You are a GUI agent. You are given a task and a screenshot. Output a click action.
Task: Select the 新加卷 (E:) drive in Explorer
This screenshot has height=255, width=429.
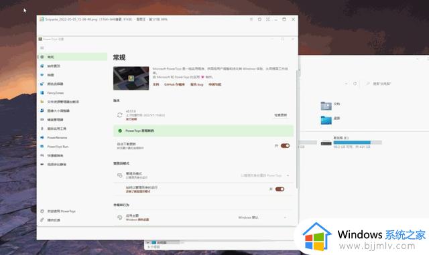[351, 142]
